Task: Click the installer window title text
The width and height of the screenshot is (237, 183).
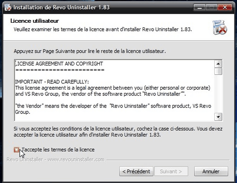Action: (x=62, y=8)
